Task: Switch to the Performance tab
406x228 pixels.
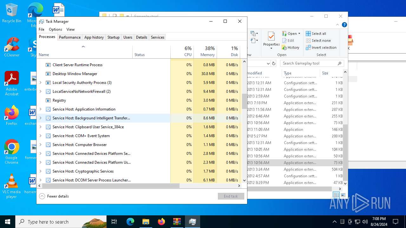Action: point(70,37)
